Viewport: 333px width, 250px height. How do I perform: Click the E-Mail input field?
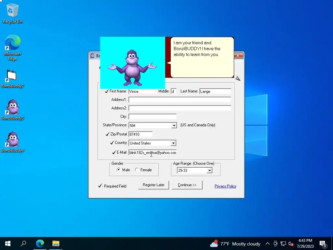[153, 153]
